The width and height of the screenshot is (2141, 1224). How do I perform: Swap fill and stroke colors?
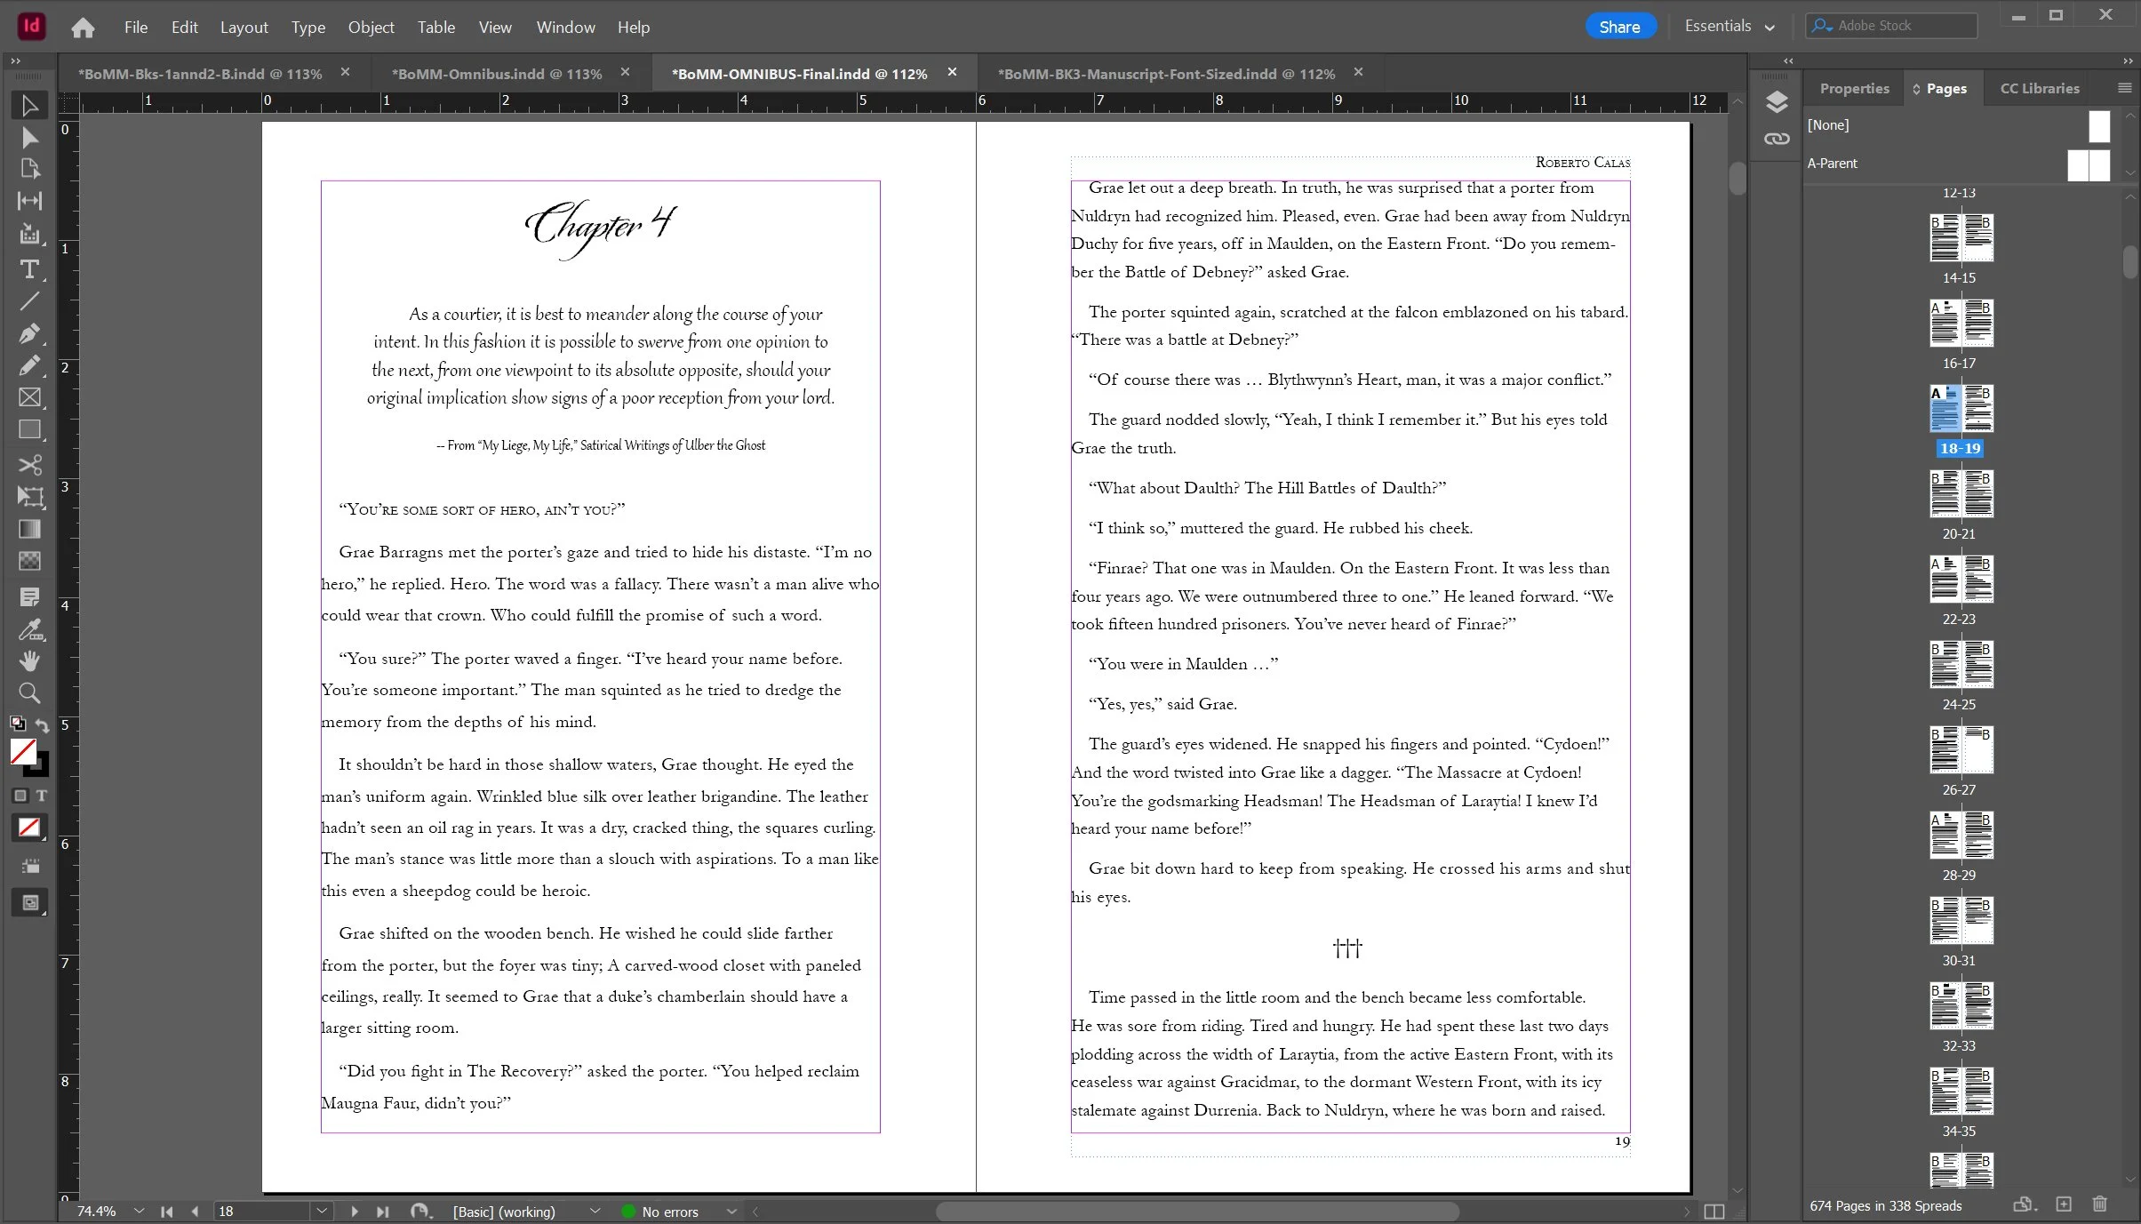click(42, 724)
